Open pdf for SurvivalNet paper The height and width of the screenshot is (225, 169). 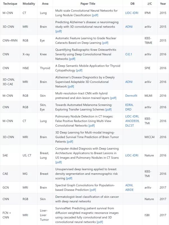[x=100, y=222]
